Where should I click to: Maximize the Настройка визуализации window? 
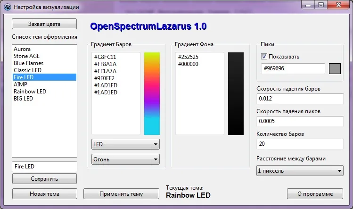coord(321,5)
